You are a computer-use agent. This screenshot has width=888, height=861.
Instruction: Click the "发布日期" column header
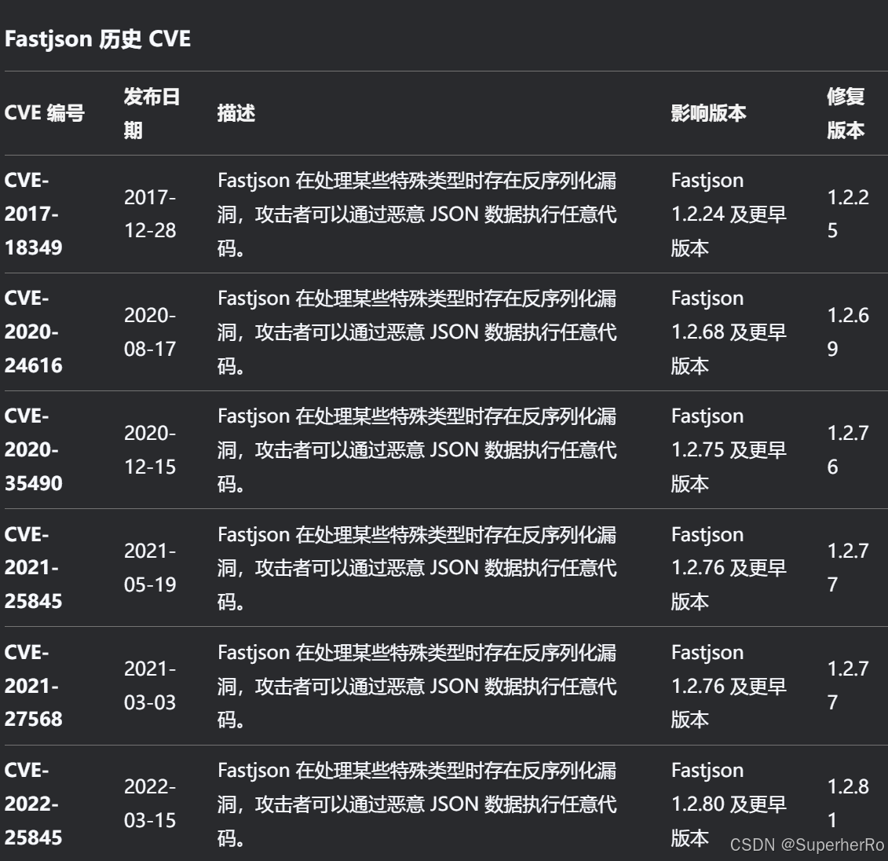click(x=152, y=113)
